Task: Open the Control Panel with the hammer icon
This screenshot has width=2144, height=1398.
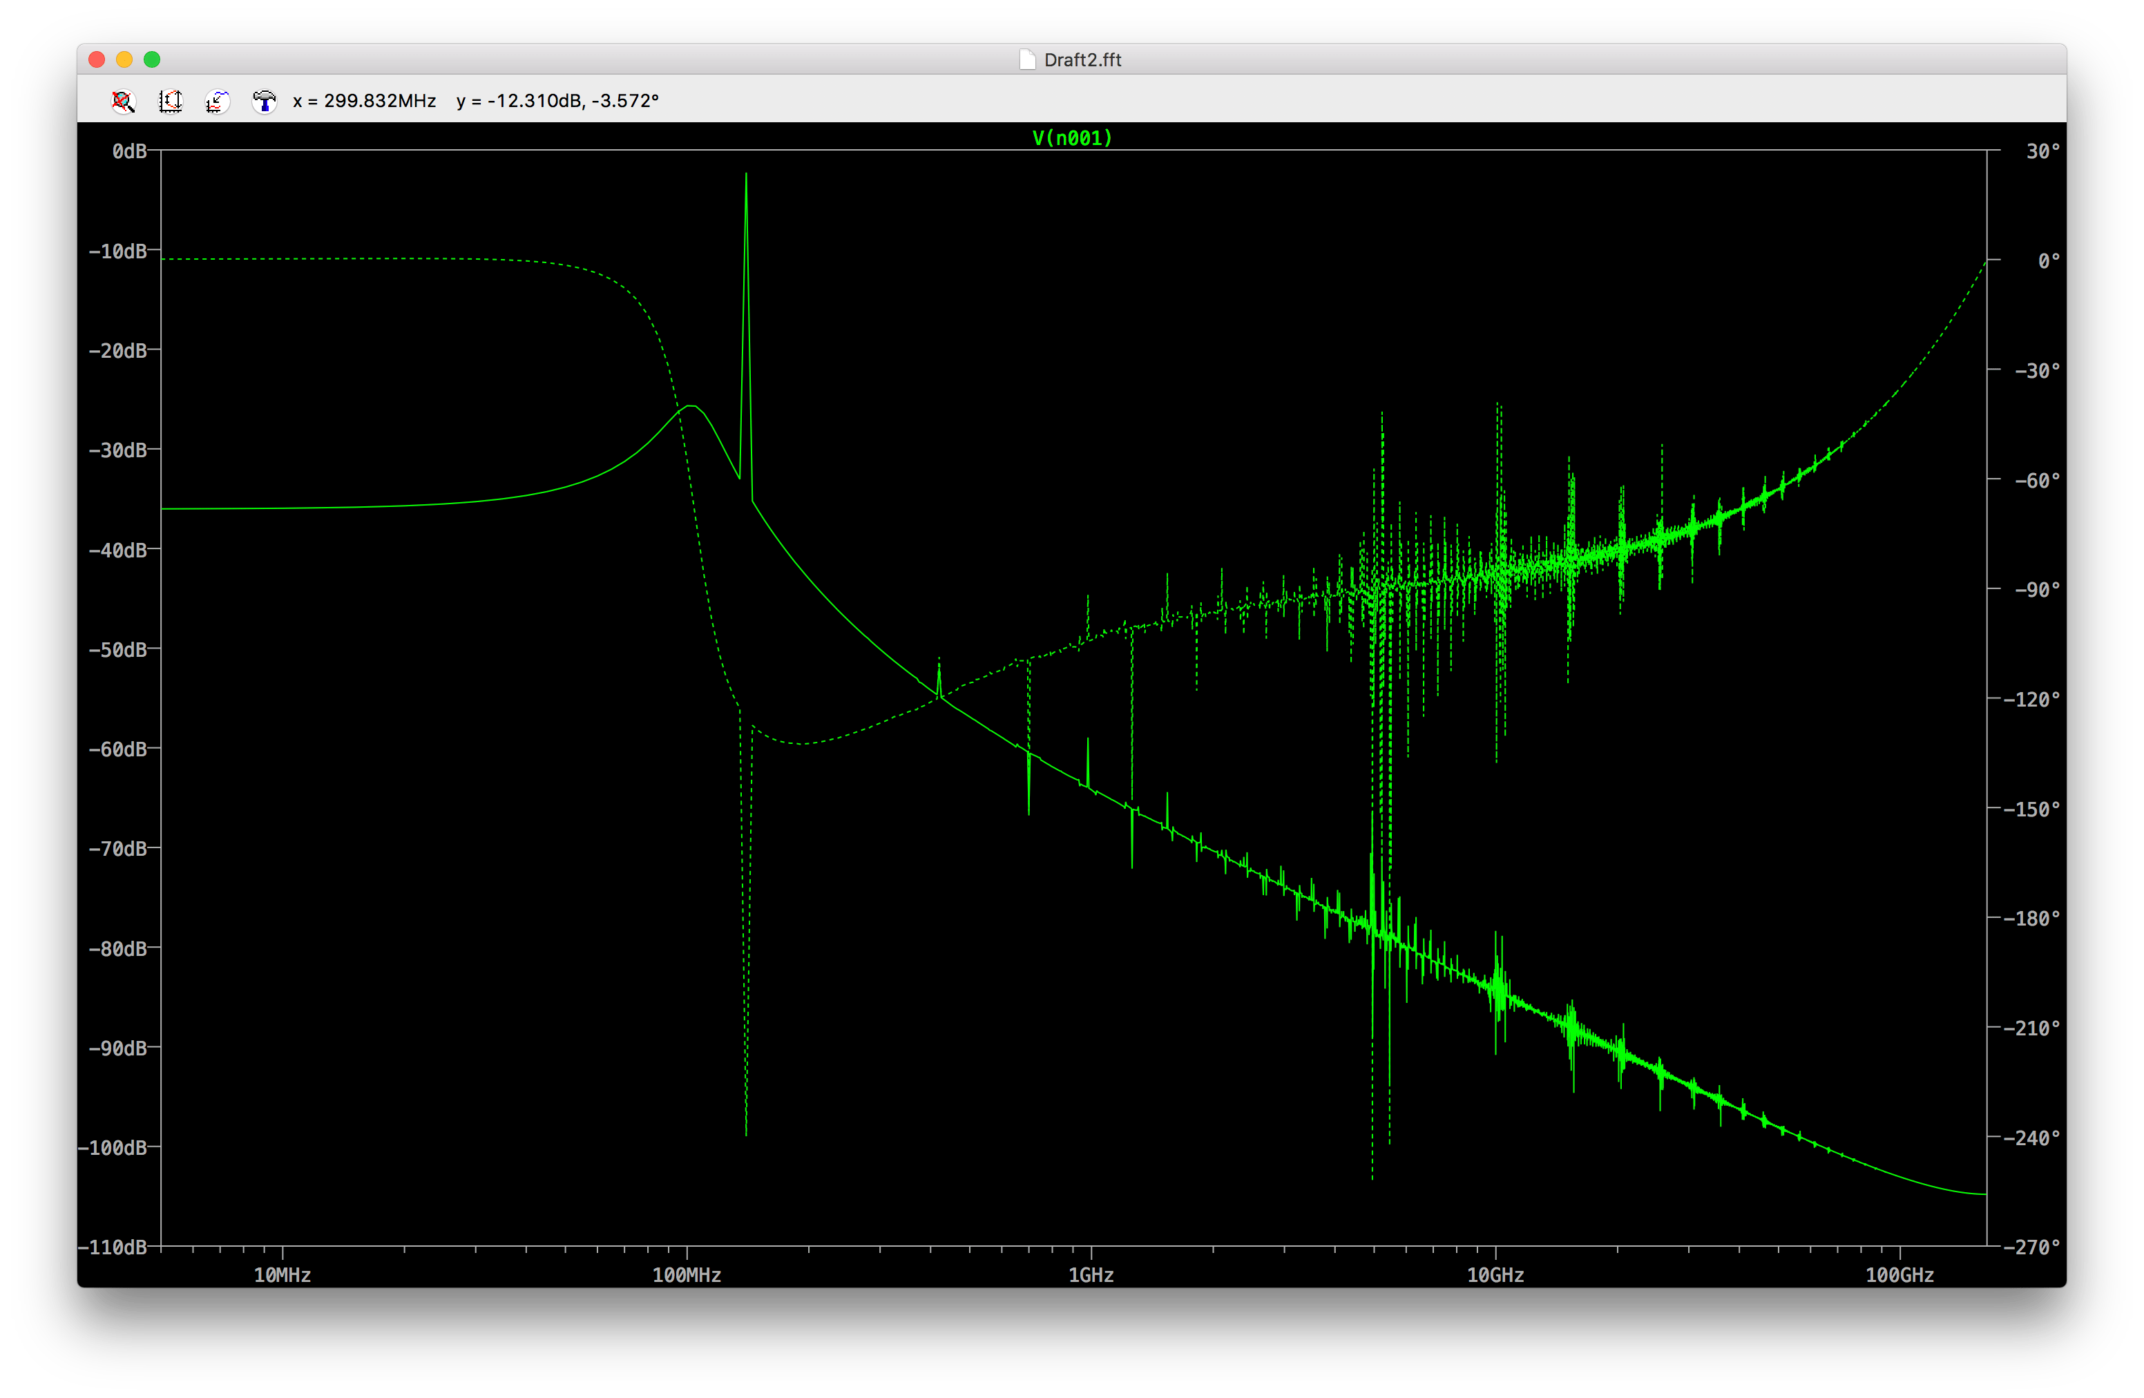Action: tap(265, 102)
